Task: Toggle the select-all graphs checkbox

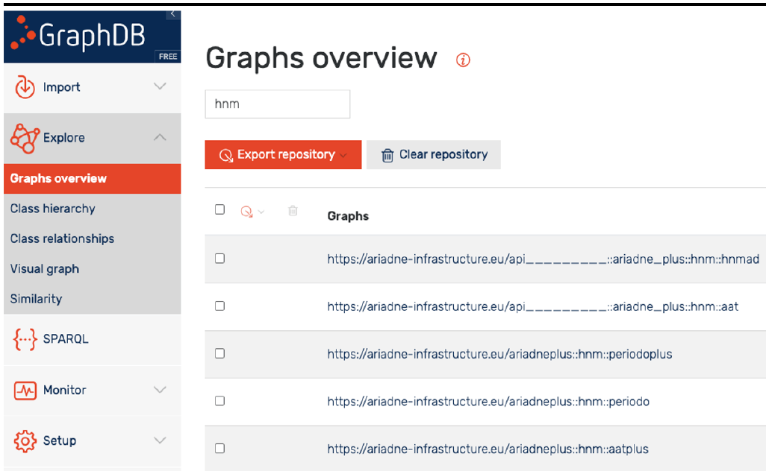Action: (219, 209)
